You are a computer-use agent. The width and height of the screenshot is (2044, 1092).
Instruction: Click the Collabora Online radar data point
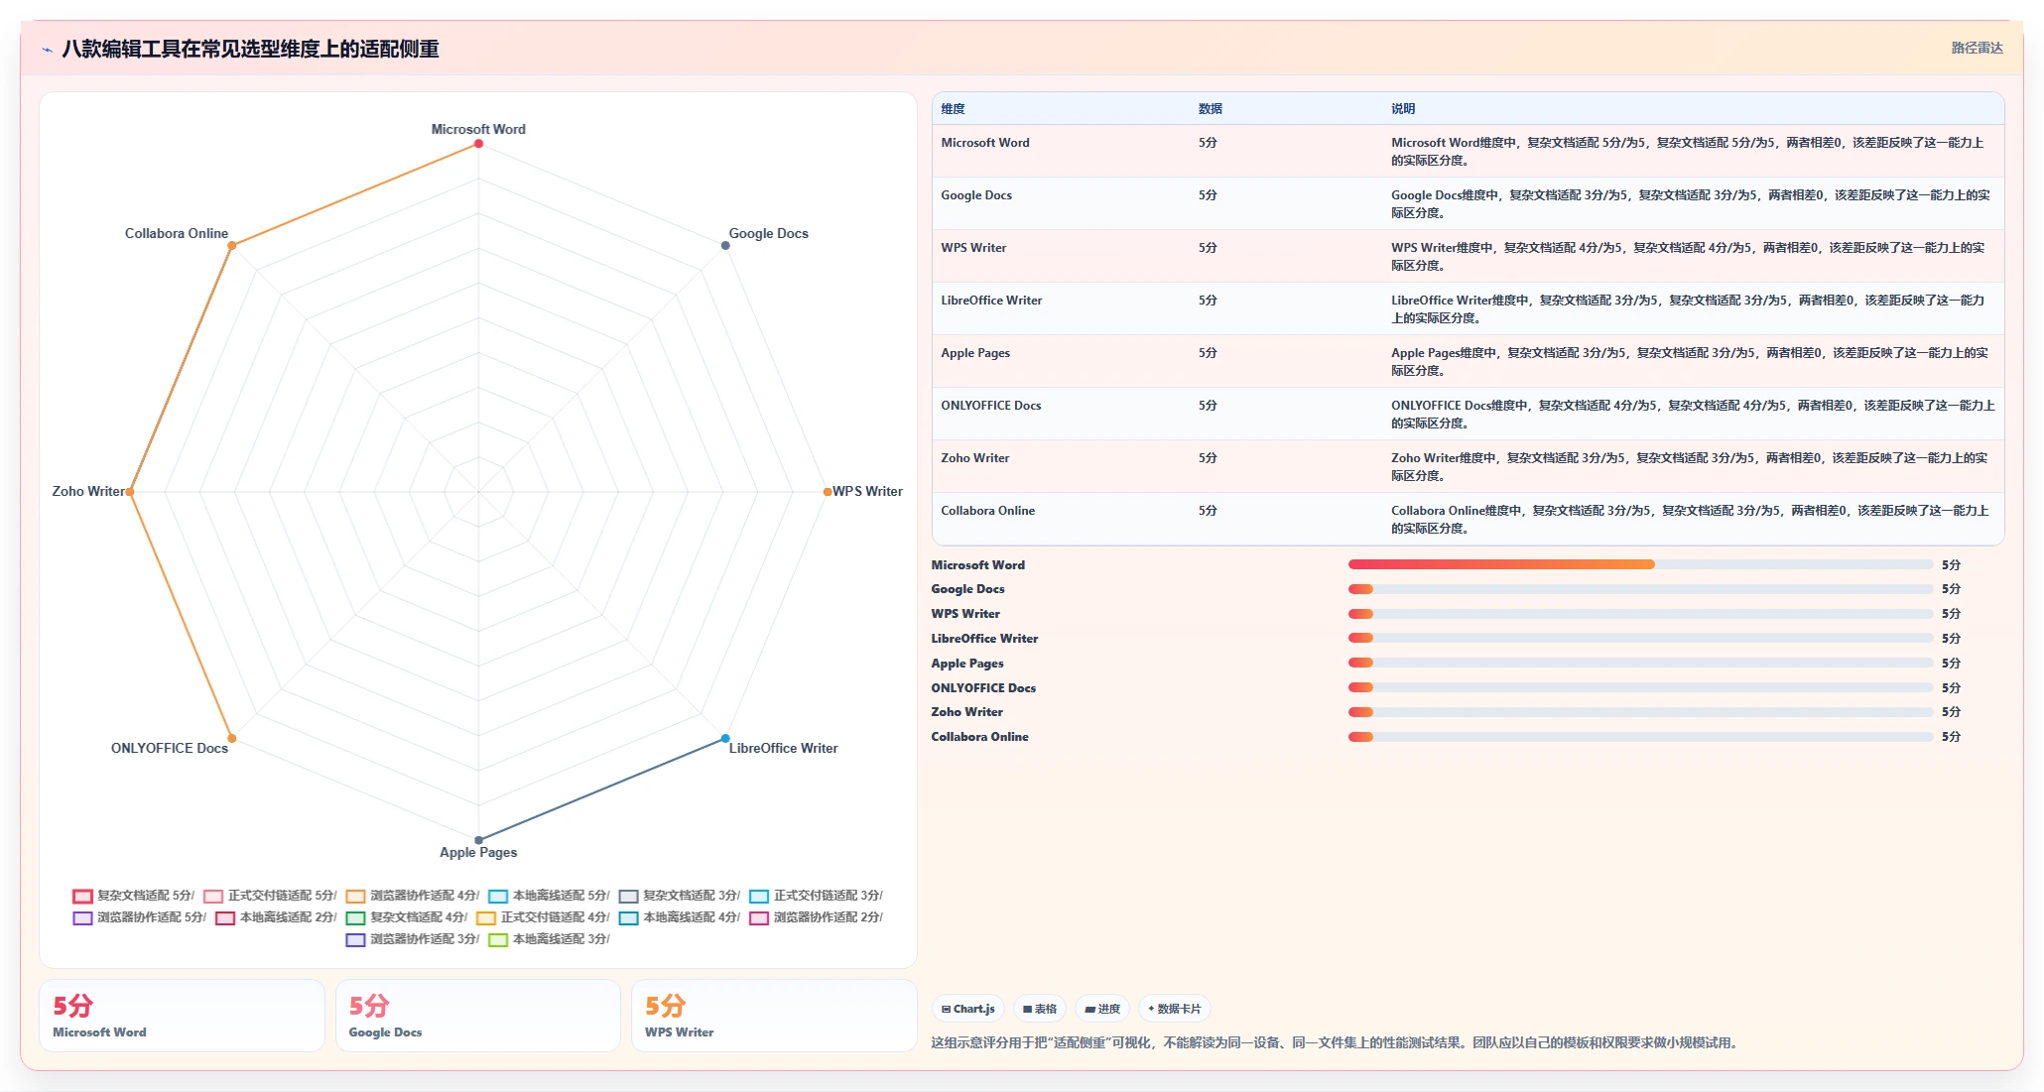tap(231, 245)
